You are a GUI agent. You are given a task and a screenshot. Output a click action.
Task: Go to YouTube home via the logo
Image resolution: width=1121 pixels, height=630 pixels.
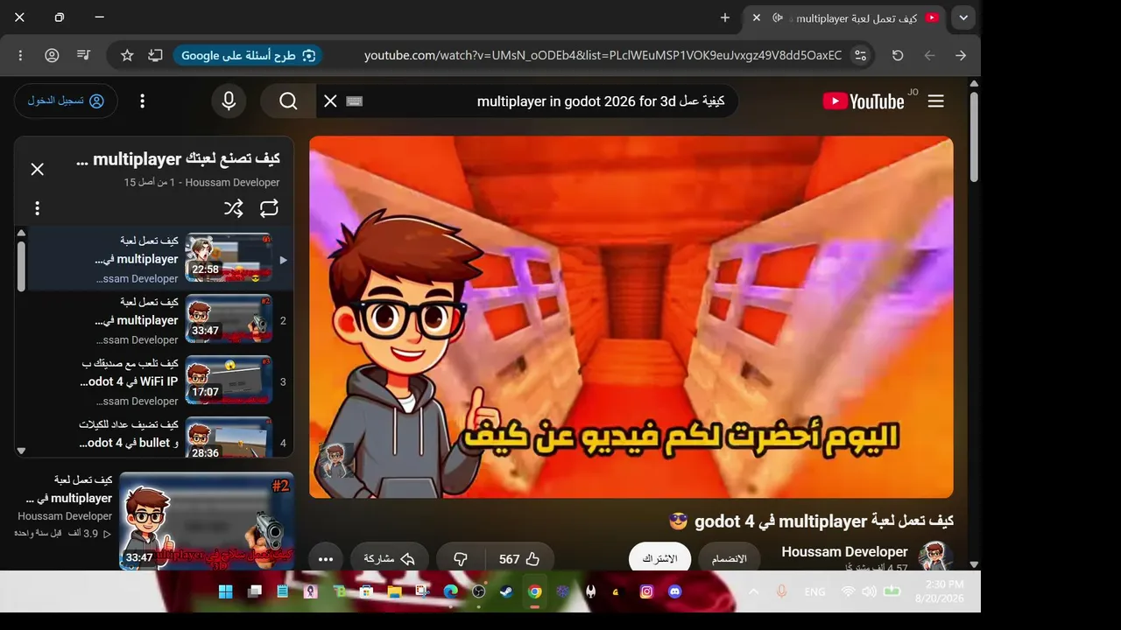pyautogui.click(x=864, y=101)
